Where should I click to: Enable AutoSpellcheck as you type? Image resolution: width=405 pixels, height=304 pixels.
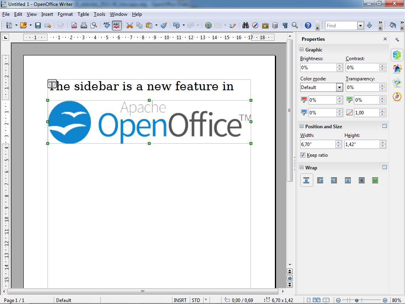point(117,25)
